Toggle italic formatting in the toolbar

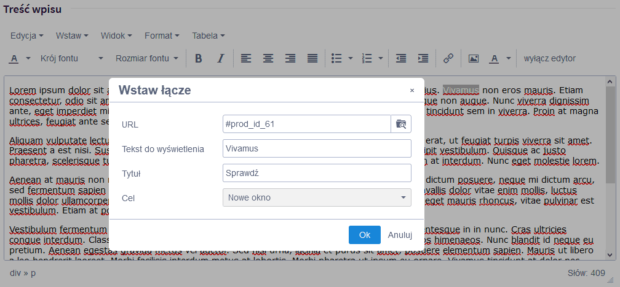click(221, 58)
